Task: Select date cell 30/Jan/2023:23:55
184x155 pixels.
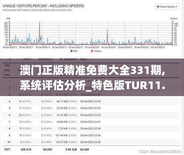Action: tap(90, 108)
